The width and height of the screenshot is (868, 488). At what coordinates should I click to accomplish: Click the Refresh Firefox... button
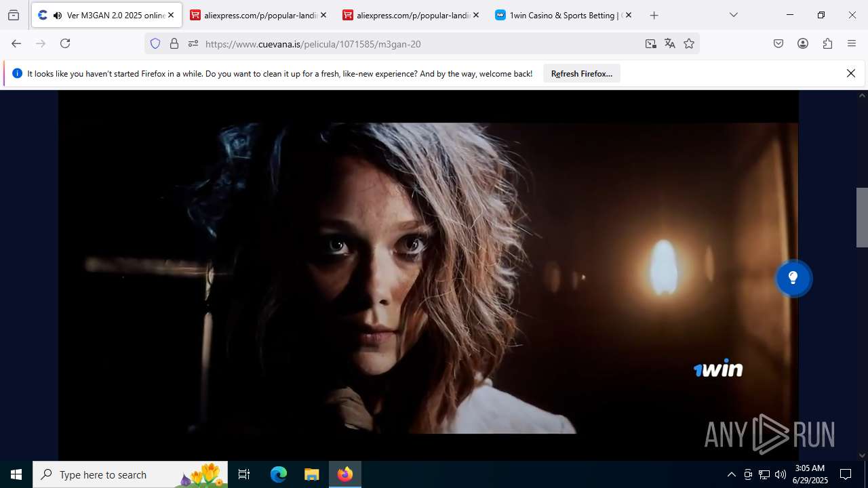pyautogui.click(x=582, y=74)
